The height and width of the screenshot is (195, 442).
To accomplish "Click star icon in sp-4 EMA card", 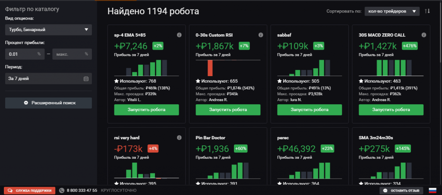I will (117, 81).
